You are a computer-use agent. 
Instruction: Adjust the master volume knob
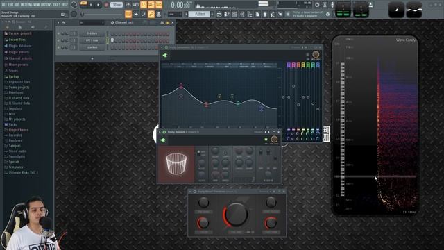click(x=74, y=5)
